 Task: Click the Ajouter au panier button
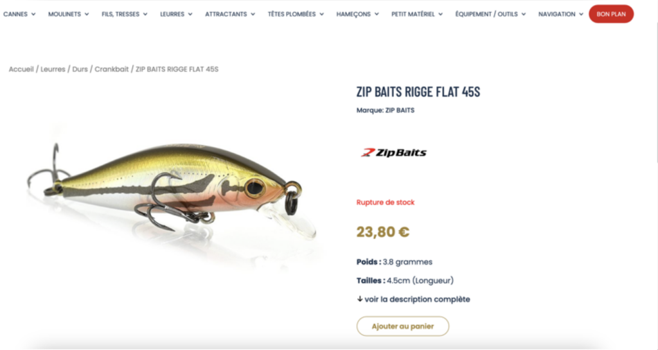click(403, 326)
